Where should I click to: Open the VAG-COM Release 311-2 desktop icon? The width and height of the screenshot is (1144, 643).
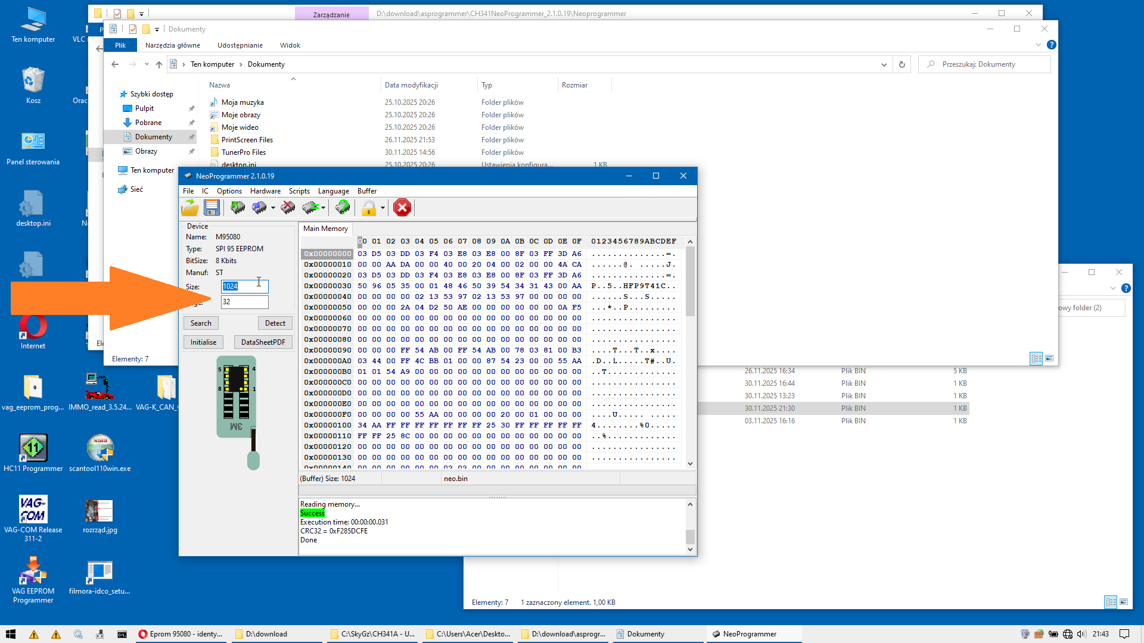[x=33, y=519]
